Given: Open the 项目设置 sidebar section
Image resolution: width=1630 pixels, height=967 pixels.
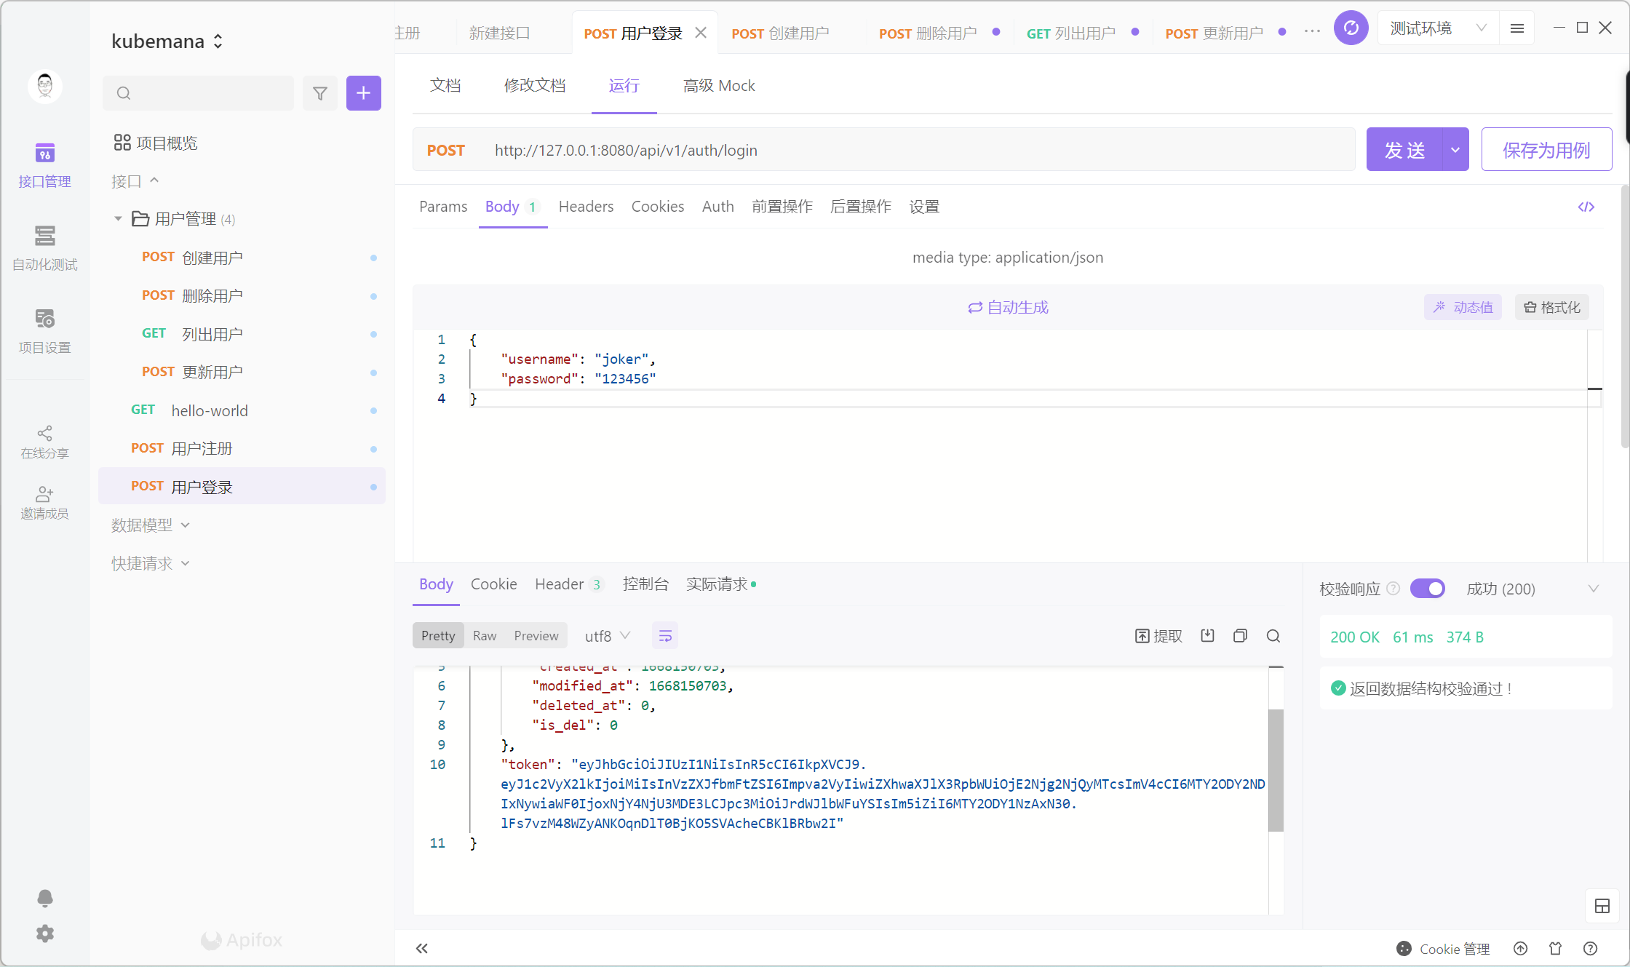Looking at the screenshot, I should tap(44, 331).
